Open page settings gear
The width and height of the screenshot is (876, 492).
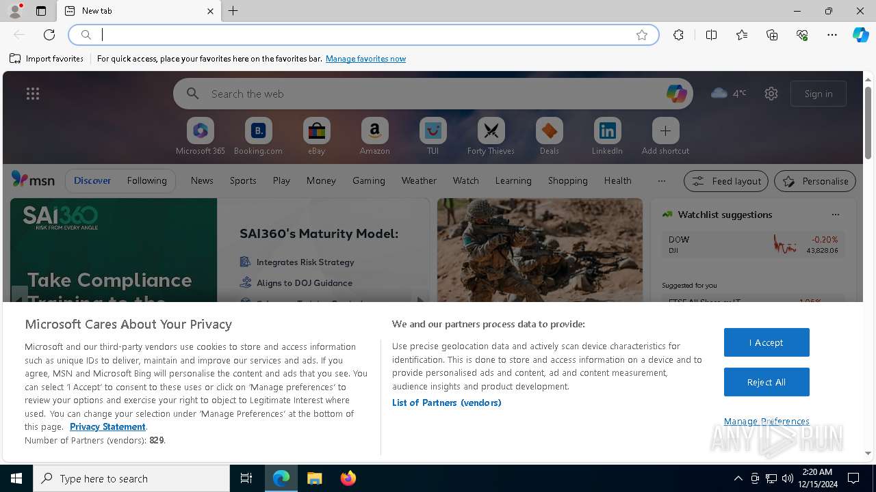pos(771,94)
